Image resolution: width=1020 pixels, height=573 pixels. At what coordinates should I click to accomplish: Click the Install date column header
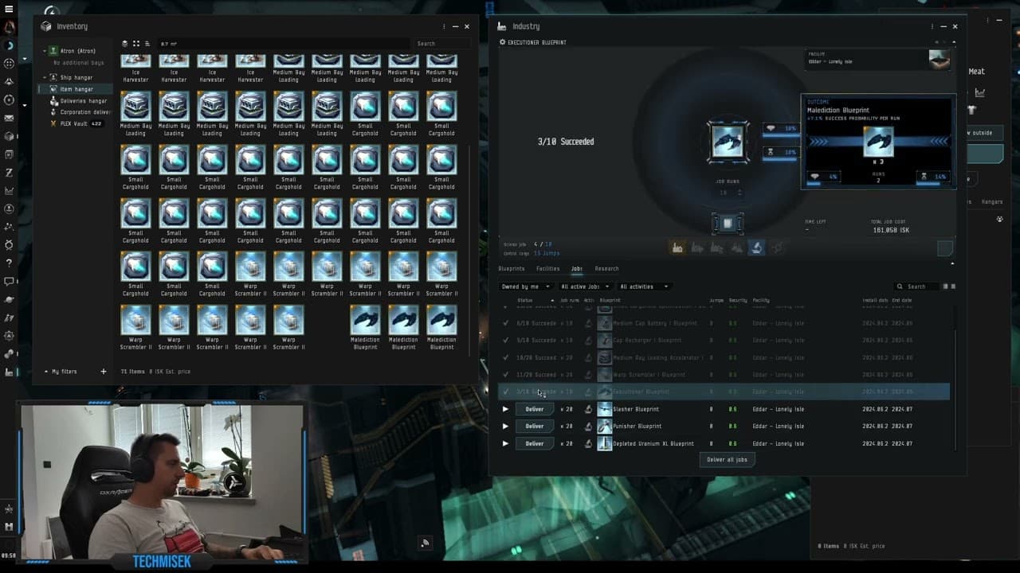point(874,300)
